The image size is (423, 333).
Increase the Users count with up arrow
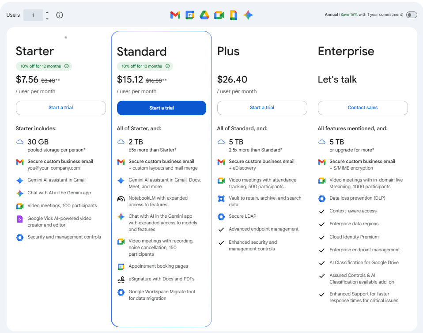[x=47, y=12]
